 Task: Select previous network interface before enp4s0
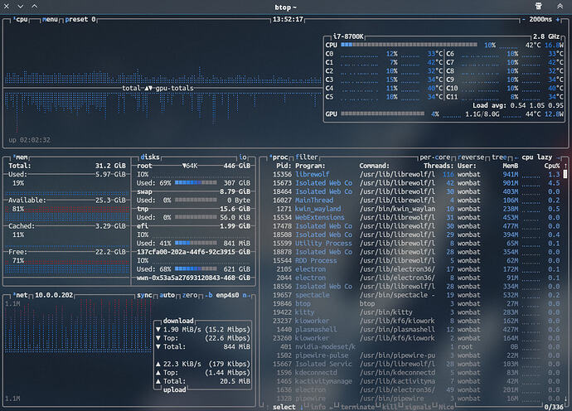point(207,293)
